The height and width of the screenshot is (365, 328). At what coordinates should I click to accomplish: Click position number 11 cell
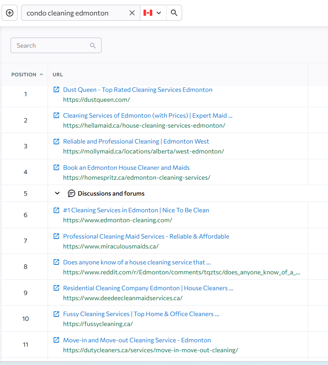[25, 345]
